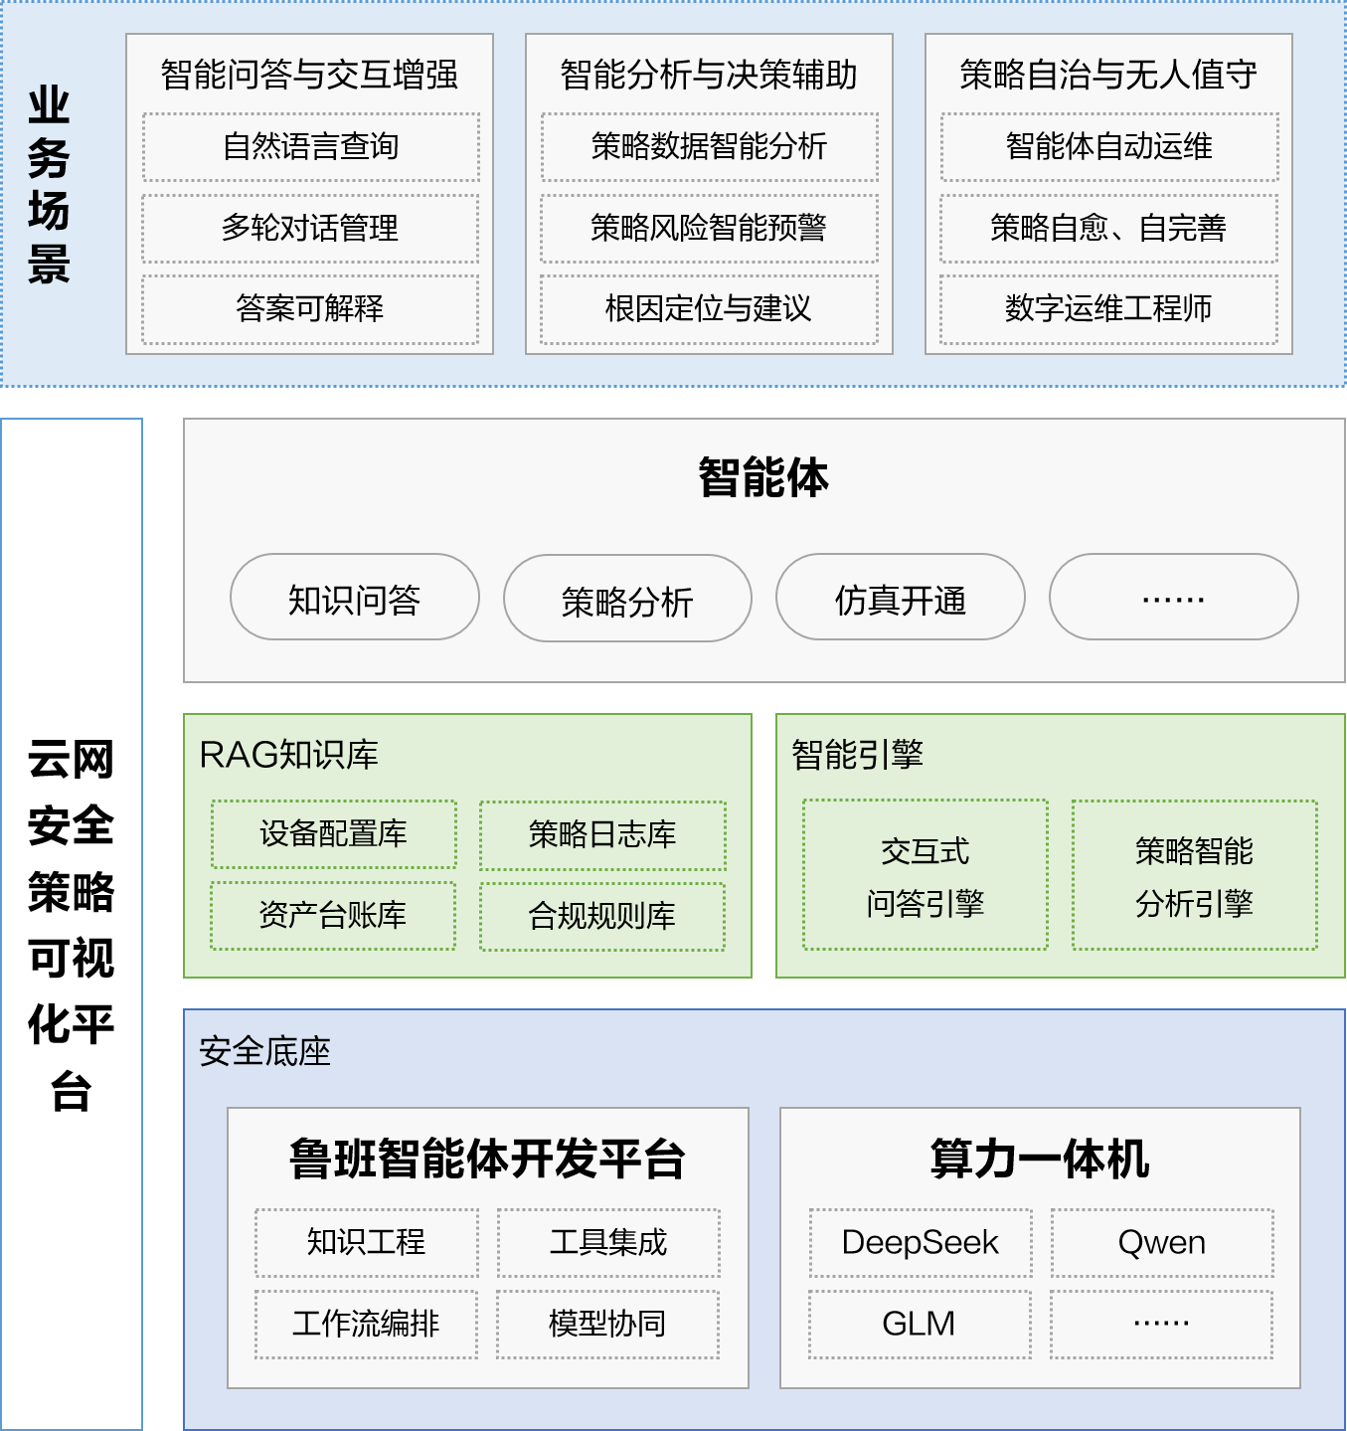Image resolution: width=1347 pixels, height=1431 pixels.
Task: Click the 策略数据智能分析 box
Action: click(709, 147)
